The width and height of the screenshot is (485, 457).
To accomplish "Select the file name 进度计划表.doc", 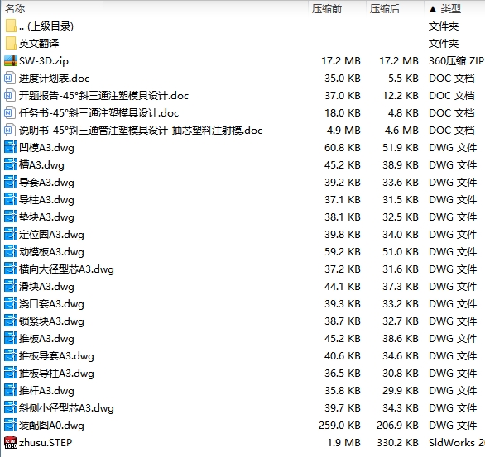I will [54, 79].
